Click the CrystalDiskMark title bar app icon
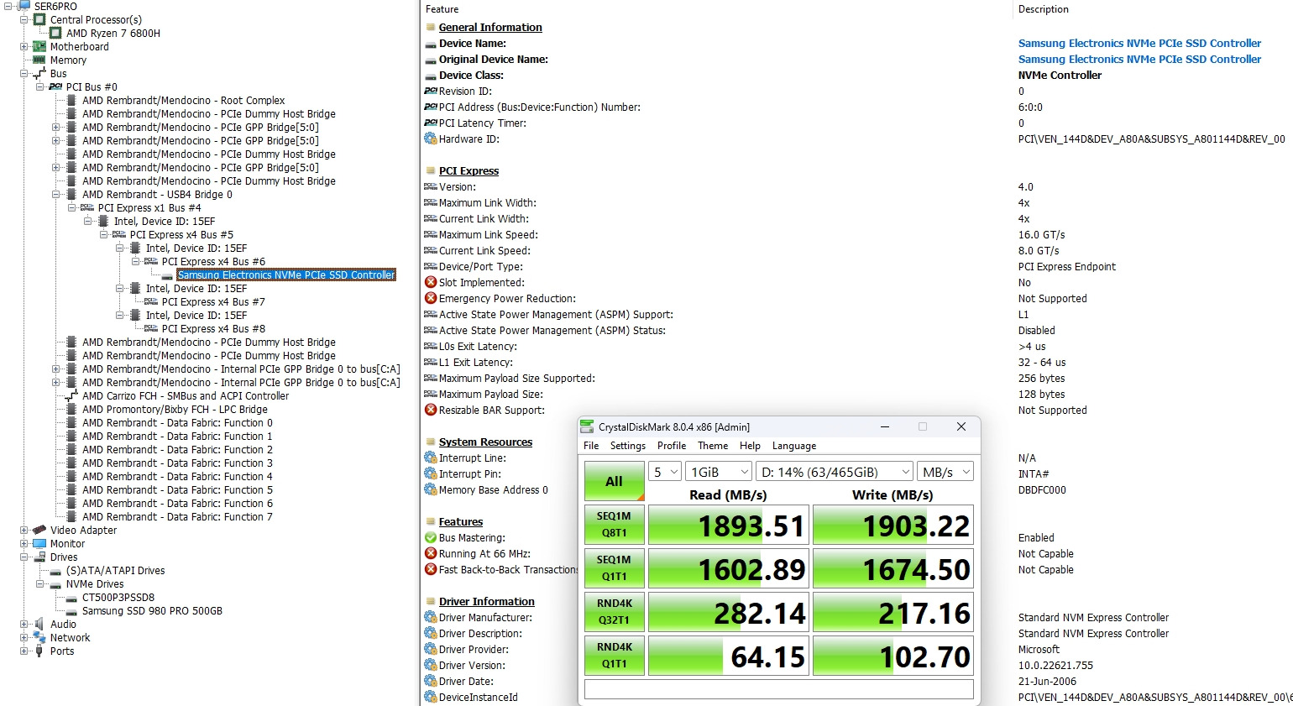The image size is (1293, 706). (x=588, y=426)
